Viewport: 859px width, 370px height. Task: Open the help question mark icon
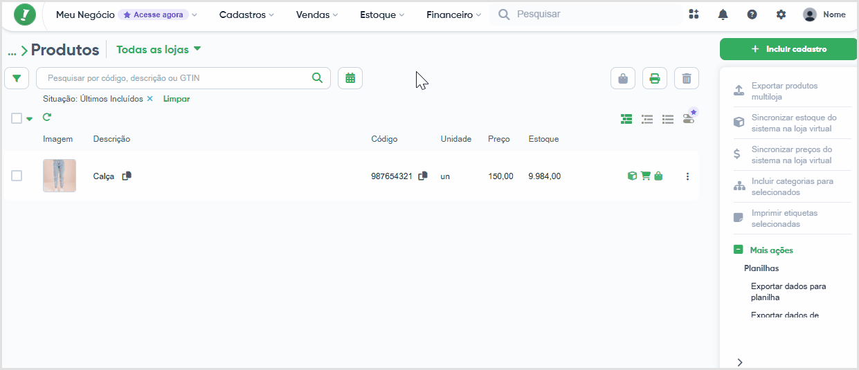point(752,15)
